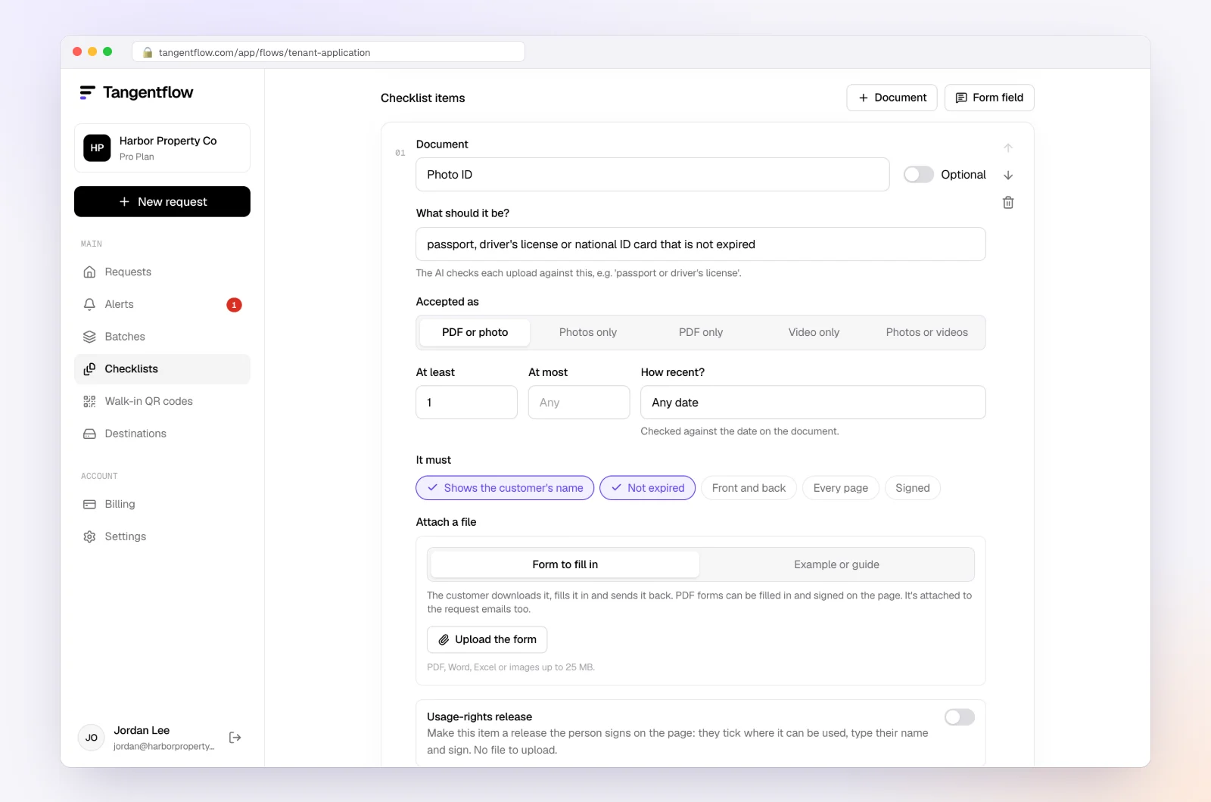
Task: Select the Checklists sidebar icon
Action: pos(89,369)
